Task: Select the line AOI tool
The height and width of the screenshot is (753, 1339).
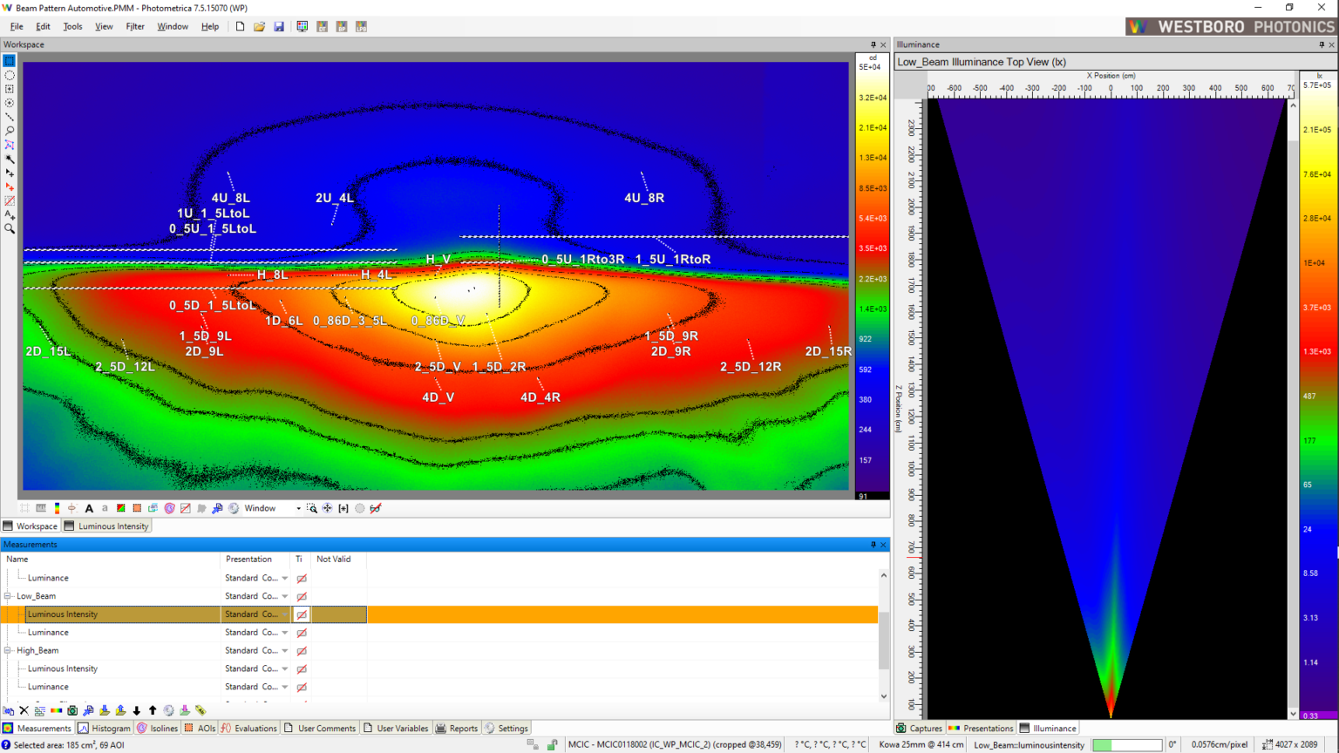Action: [10, 117]
